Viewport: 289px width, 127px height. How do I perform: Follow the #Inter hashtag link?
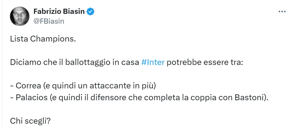point(153,63)
